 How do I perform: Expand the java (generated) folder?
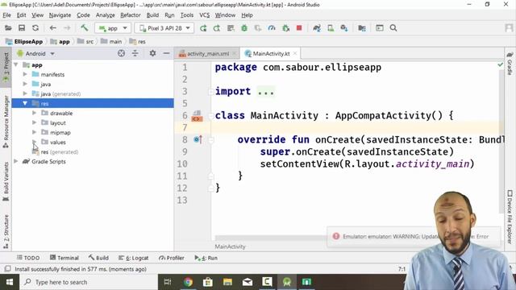point(25,93)
